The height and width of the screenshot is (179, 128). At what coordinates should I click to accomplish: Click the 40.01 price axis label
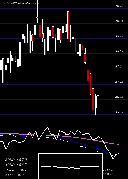pos(119,21)
